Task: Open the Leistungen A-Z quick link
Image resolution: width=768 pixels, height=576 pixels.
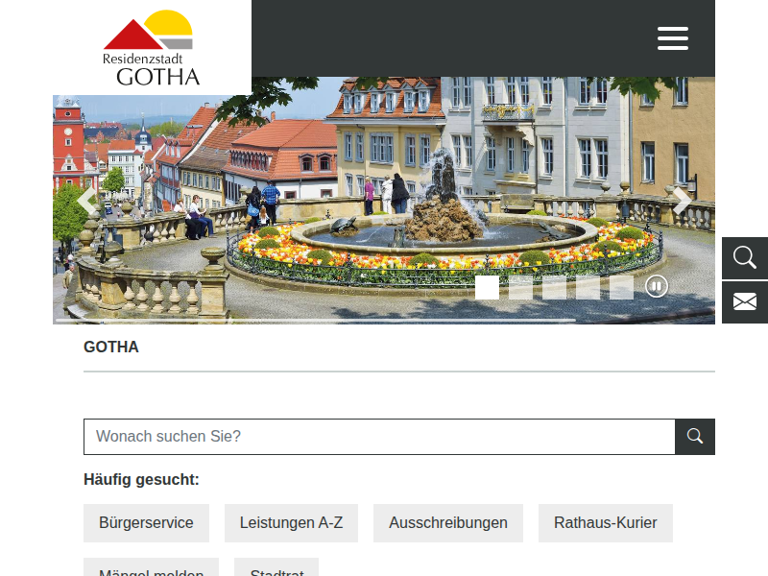Action: [x=291, y=522]
